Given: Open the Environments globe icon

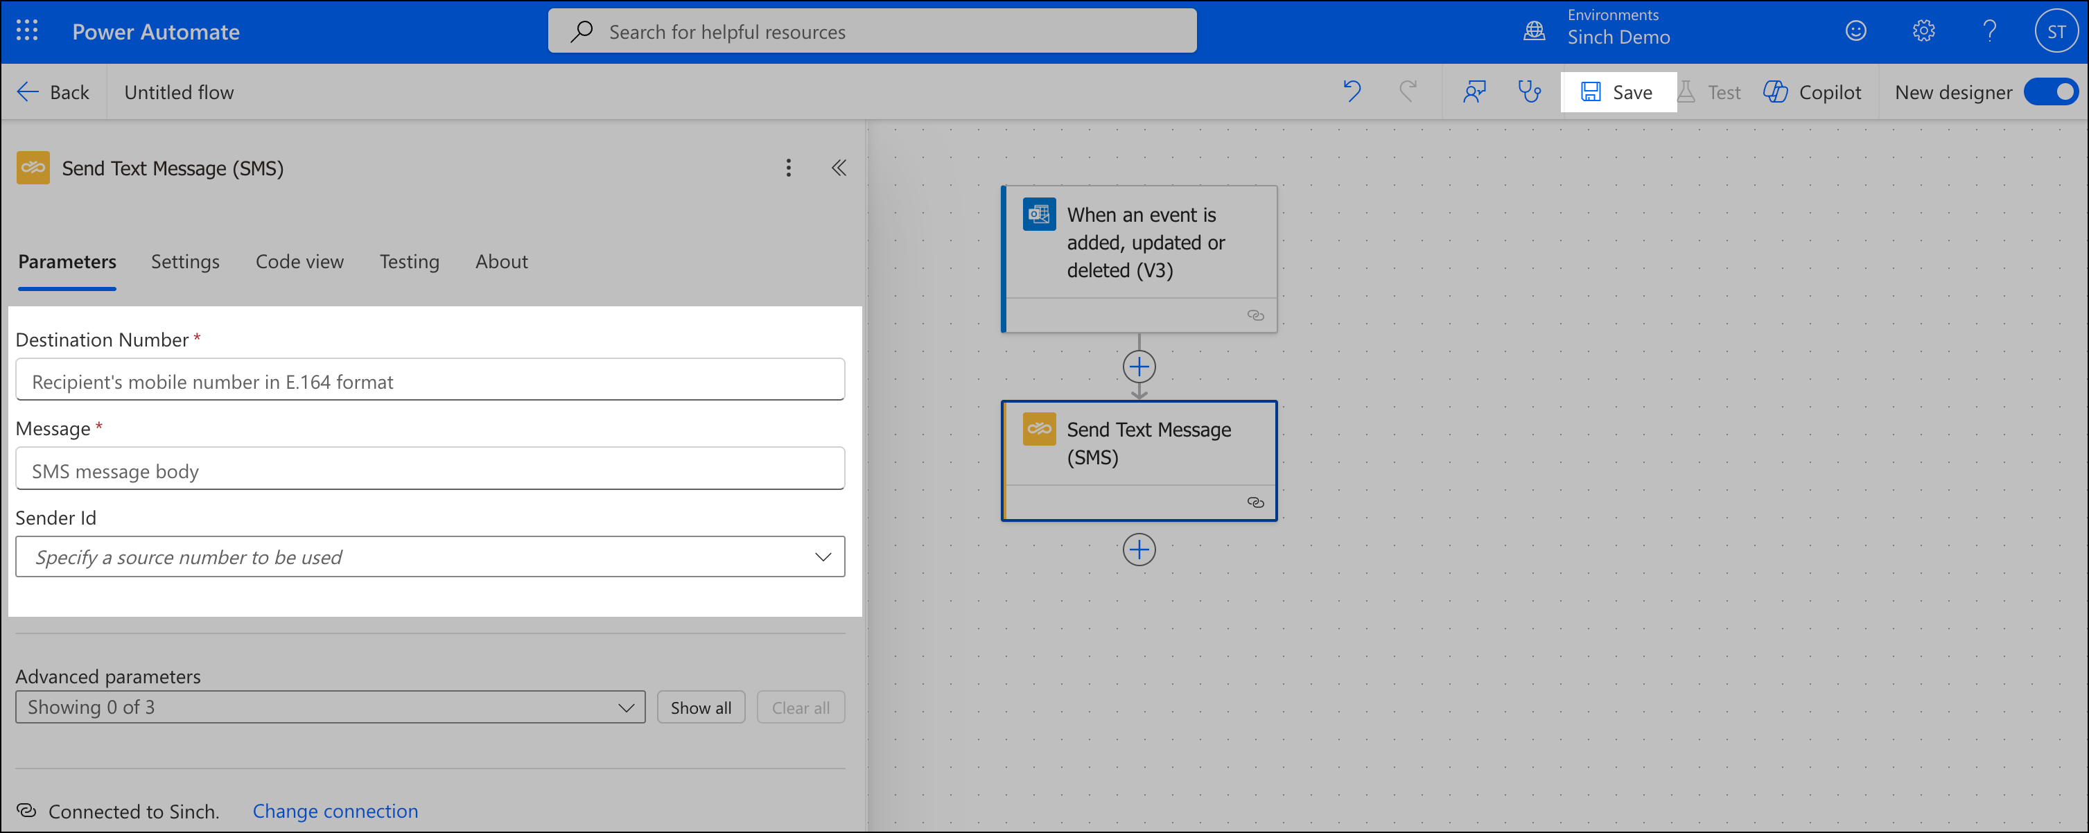Looking at the screenshot, I should (x=1535, y=30).
